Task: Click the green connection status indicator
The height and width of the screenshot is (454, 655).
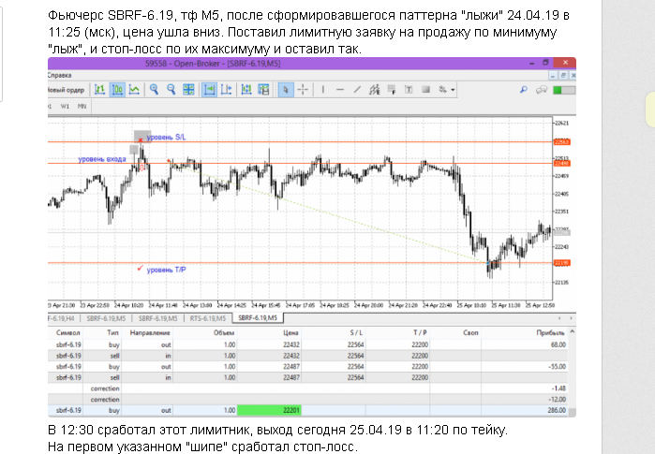Action: pos(564,90)
